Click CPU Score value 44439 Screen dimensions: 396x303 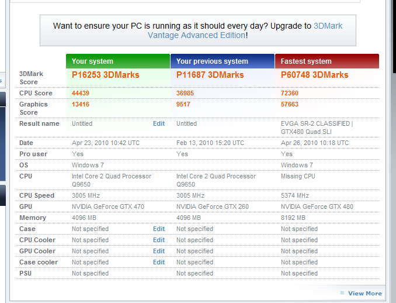pos(81,93)
